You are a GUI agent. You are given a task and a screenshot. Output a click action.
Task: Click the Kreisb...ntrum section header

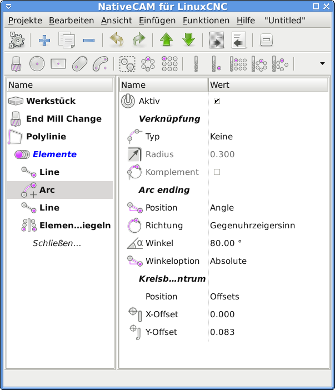pos(172,279)
